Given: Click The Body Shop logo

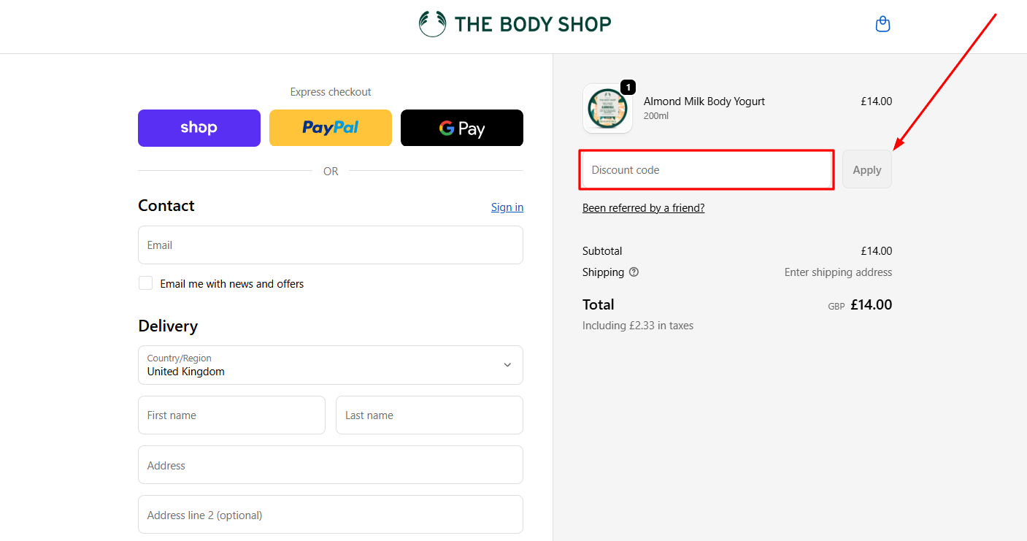Looking at the screenshot, I should click(x=515, y=24).
